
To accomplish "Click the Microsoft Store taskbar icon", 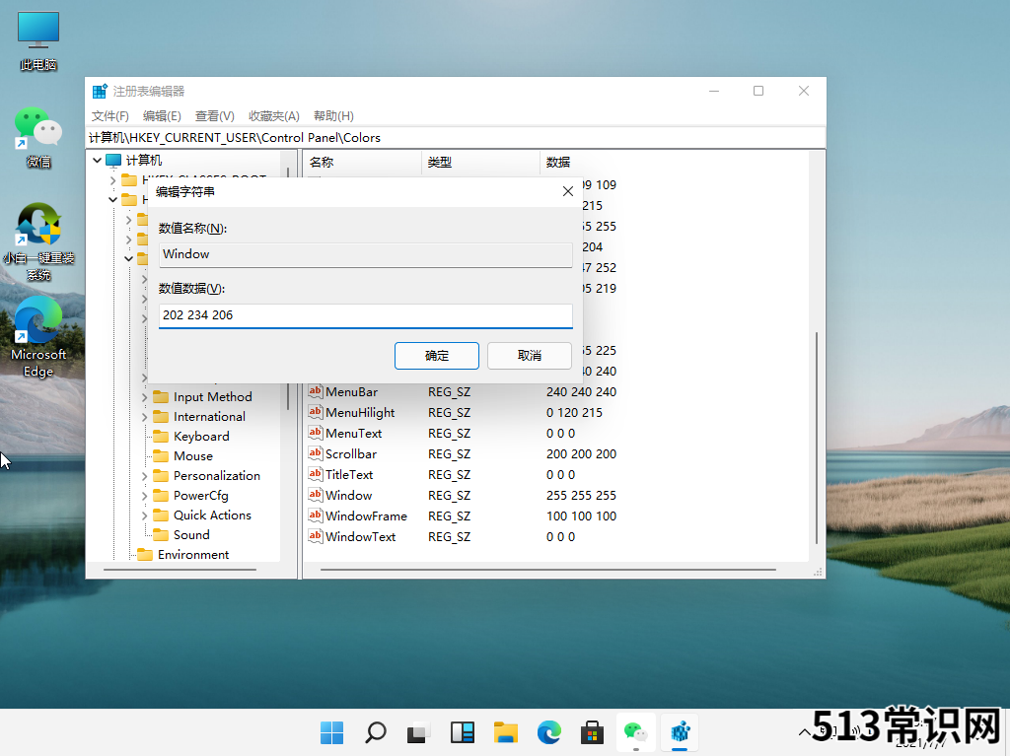I will tap(592, 731).
